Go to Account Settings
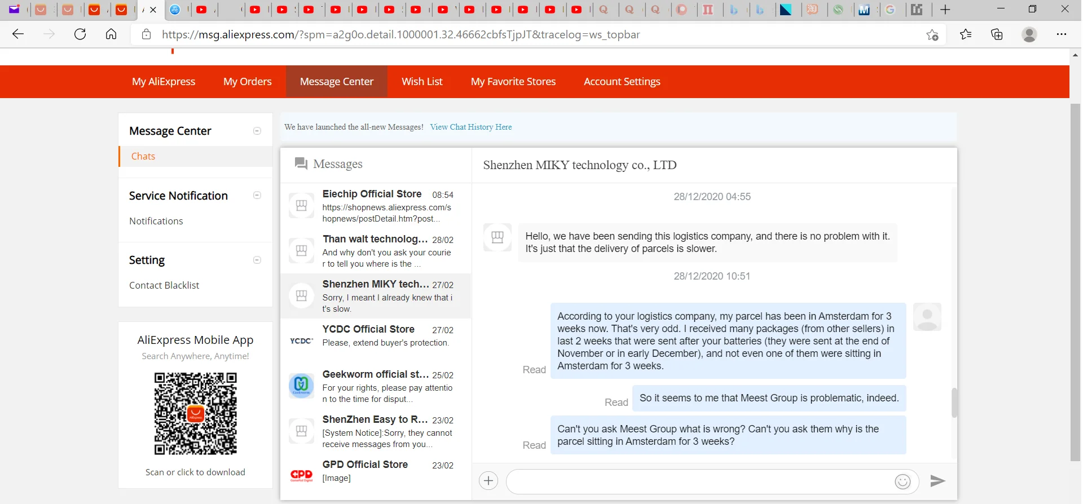Viewport: 1083px width, 504px height. click(622, 82)
